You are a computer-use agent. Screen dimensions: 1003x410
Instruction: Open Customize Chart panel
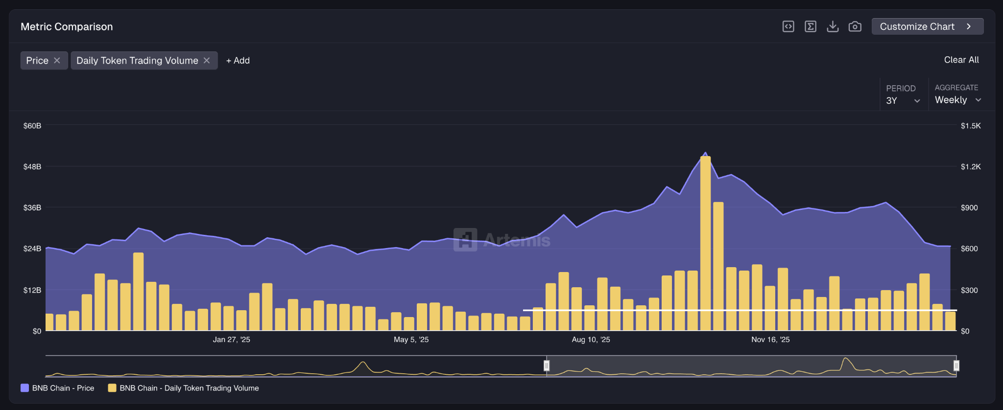(x=928, y=26)
